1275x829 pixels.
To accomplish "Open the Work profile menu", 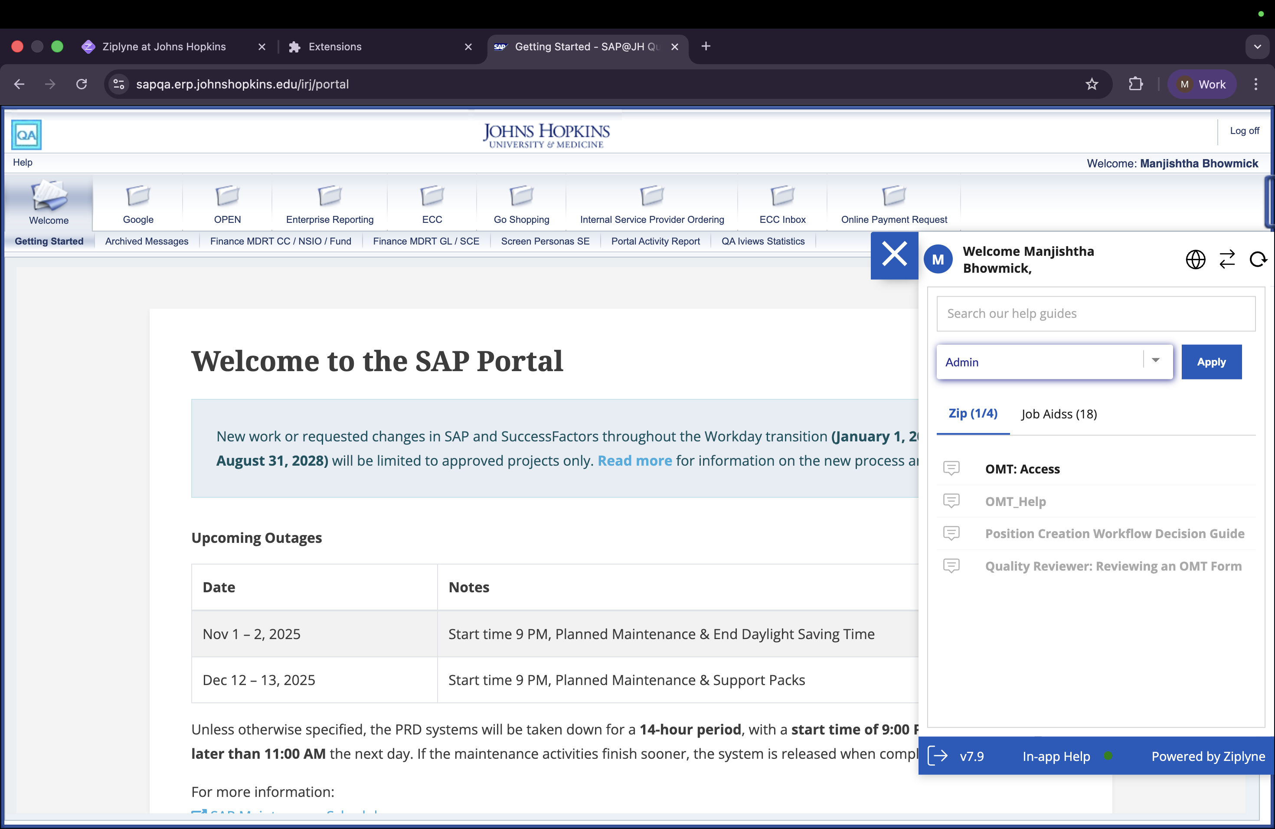I will (x=1202, y=84).
